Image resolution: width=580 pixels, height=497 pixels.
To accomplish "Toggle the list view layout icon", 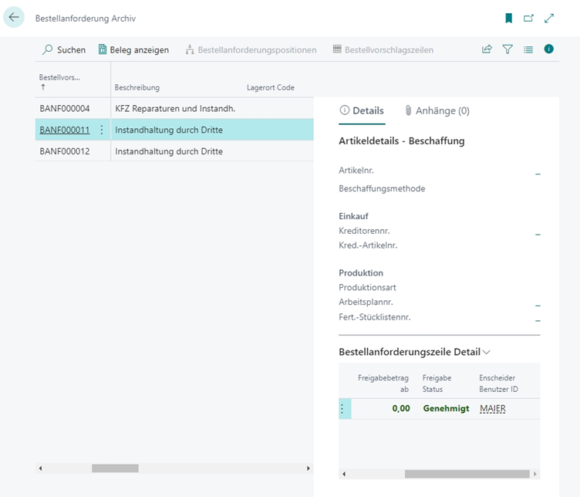I will pos(528,49).
